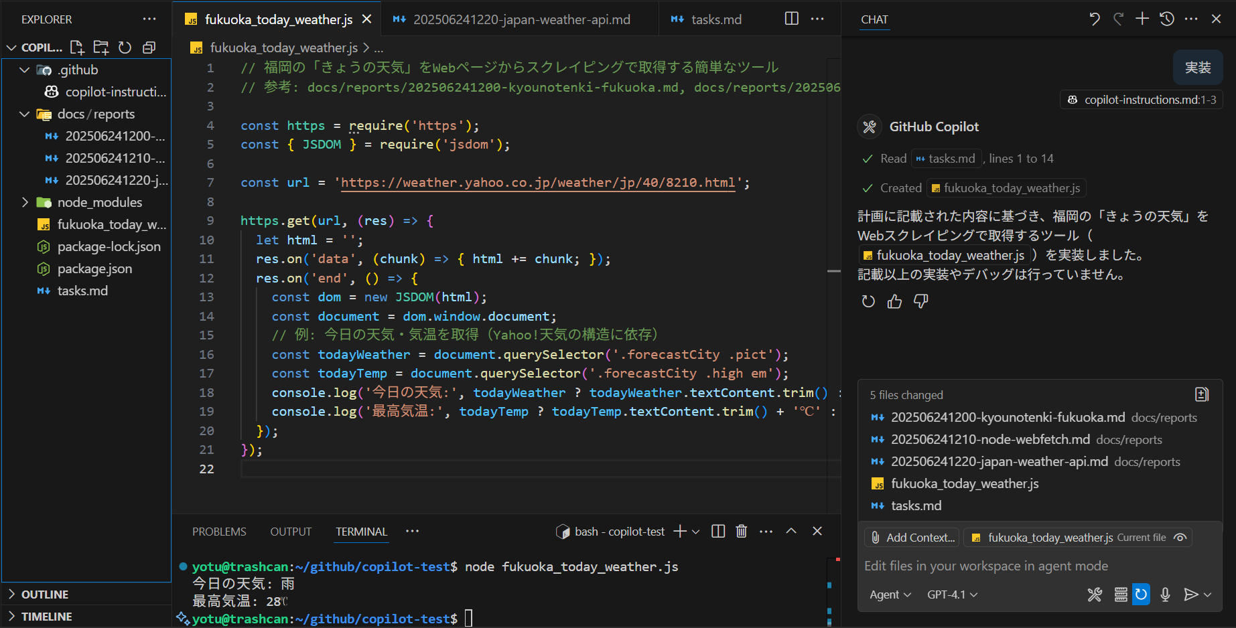Click the New File icon in Explorer toolbar
The width and height of the screenshot is (1236, 628).
pyautogui.click(x=76, y=47)
